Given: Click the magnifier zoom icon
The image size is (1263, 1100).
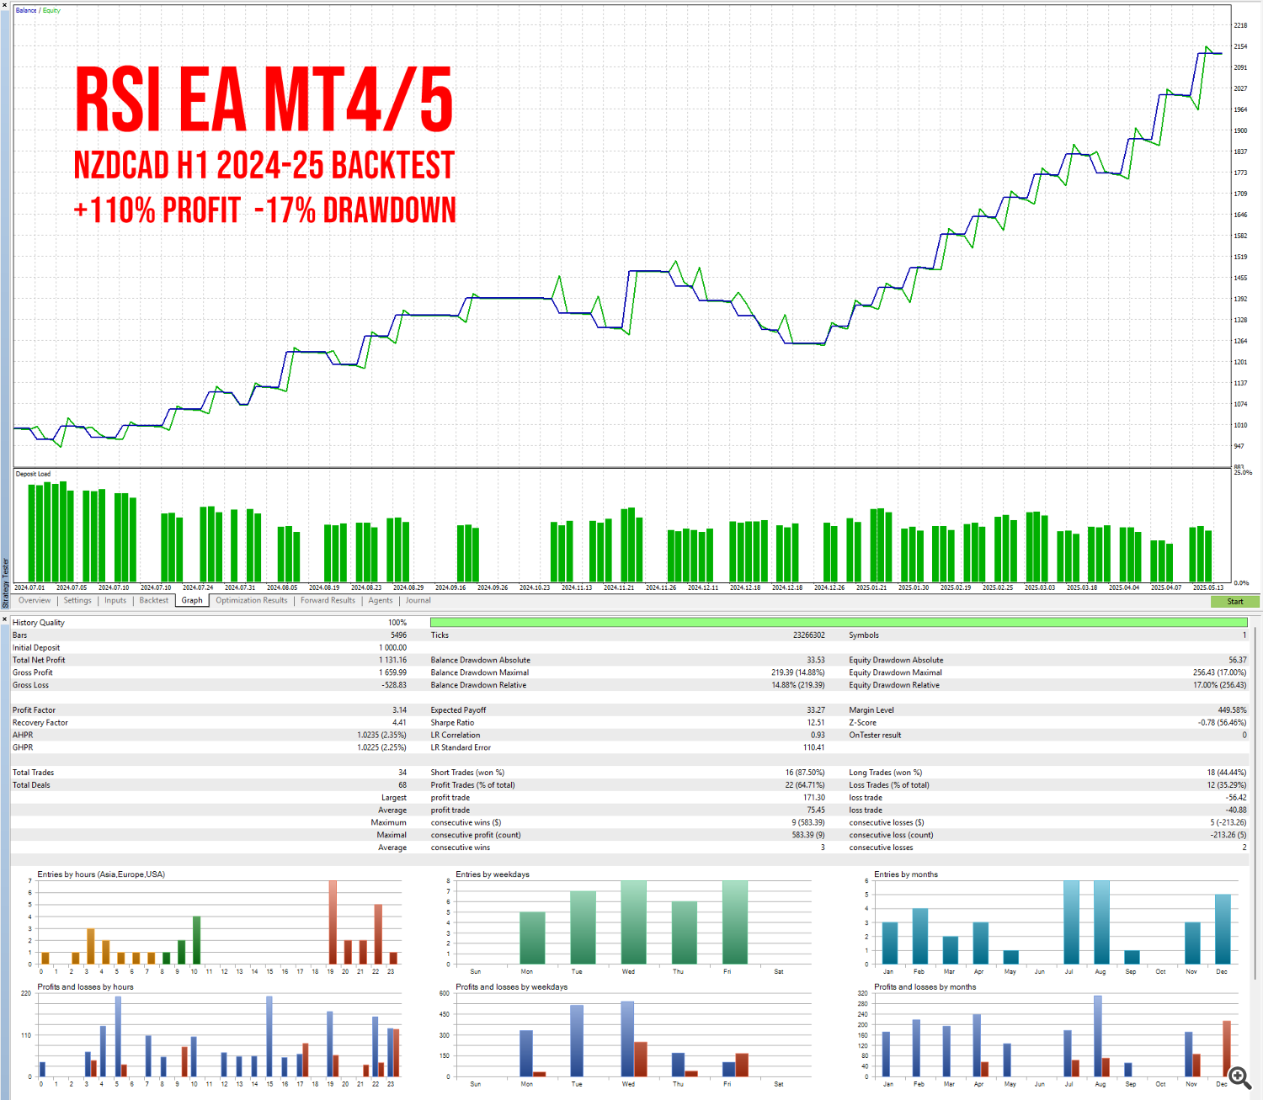Looking at the screenshot, I should (1239, 1077).
